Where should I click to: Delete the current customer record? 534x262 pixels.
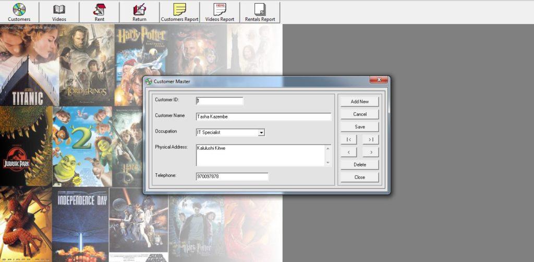360,164
